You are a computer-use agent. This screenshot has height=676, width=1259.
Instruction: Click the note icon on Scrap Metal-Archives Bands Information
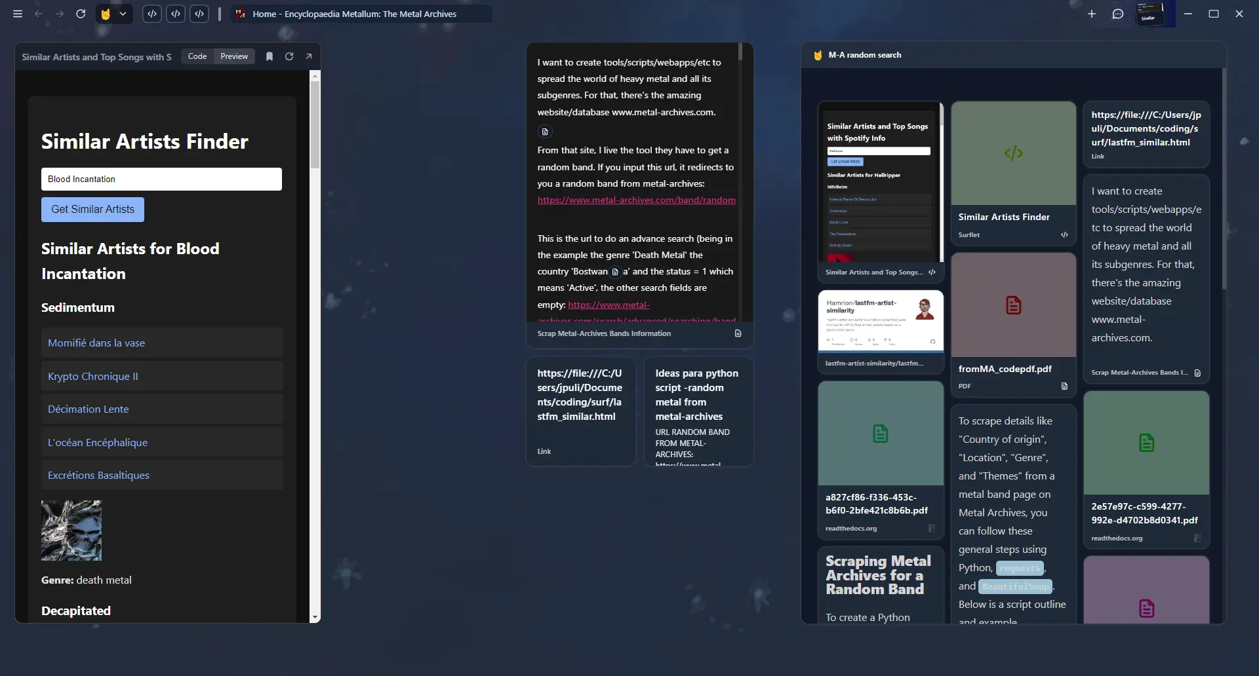738,333
